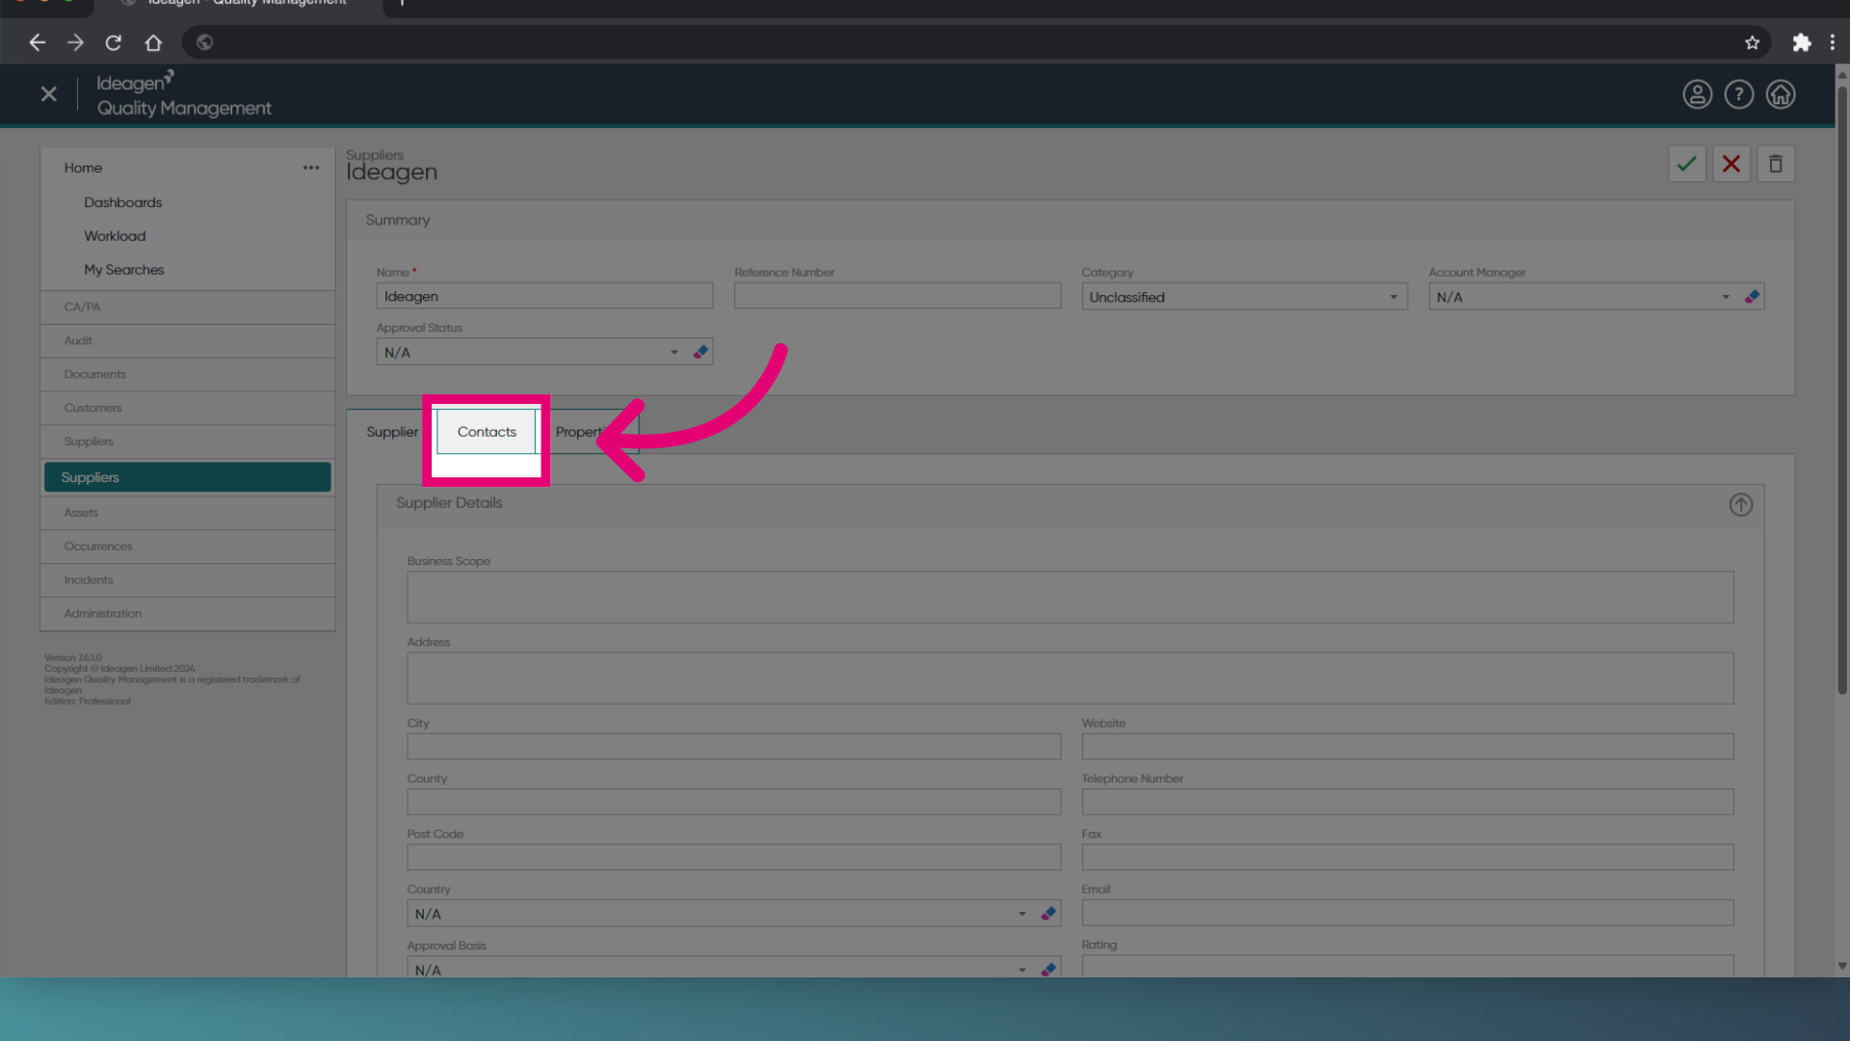Click the Reference Number input field

897,296
